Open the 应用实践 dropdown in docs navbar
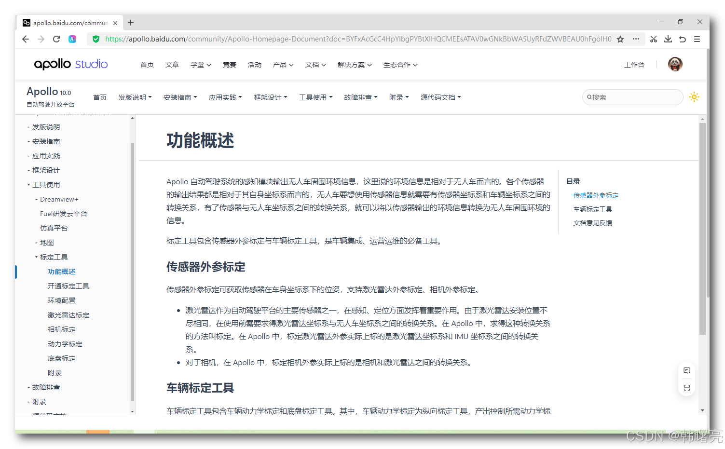The width and height of the screenshot is (725, 449). [x=225, y=97]
